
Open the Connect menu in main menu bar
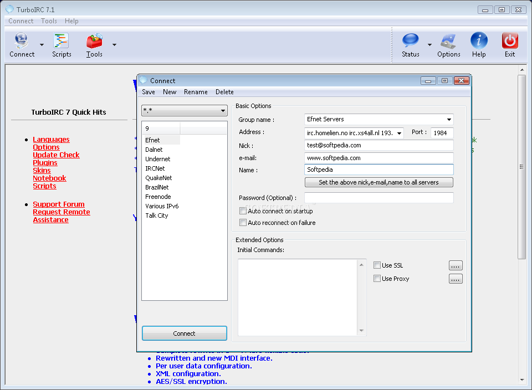coord(21,21)
